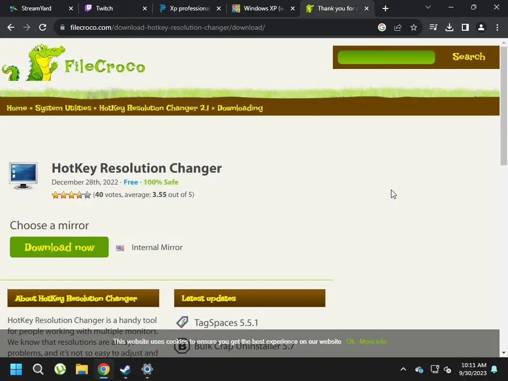The image size is (508, 381).
Task: Click the US flag mirror icon
Action: [x=120, y=248]
